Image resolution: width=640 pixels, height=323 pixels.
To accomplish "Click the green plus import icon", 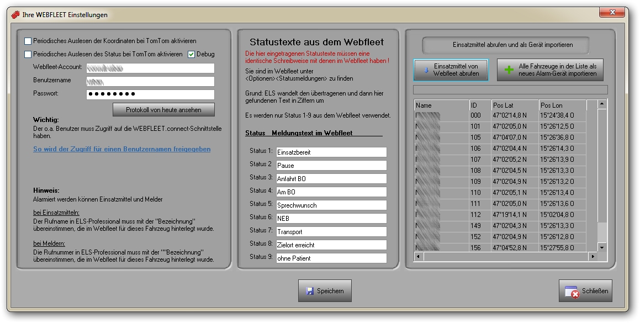I will click(509, 70).
